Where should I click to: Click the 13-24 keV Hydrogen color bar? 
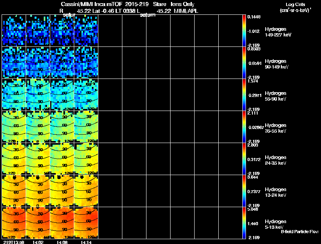pos(244,191)
